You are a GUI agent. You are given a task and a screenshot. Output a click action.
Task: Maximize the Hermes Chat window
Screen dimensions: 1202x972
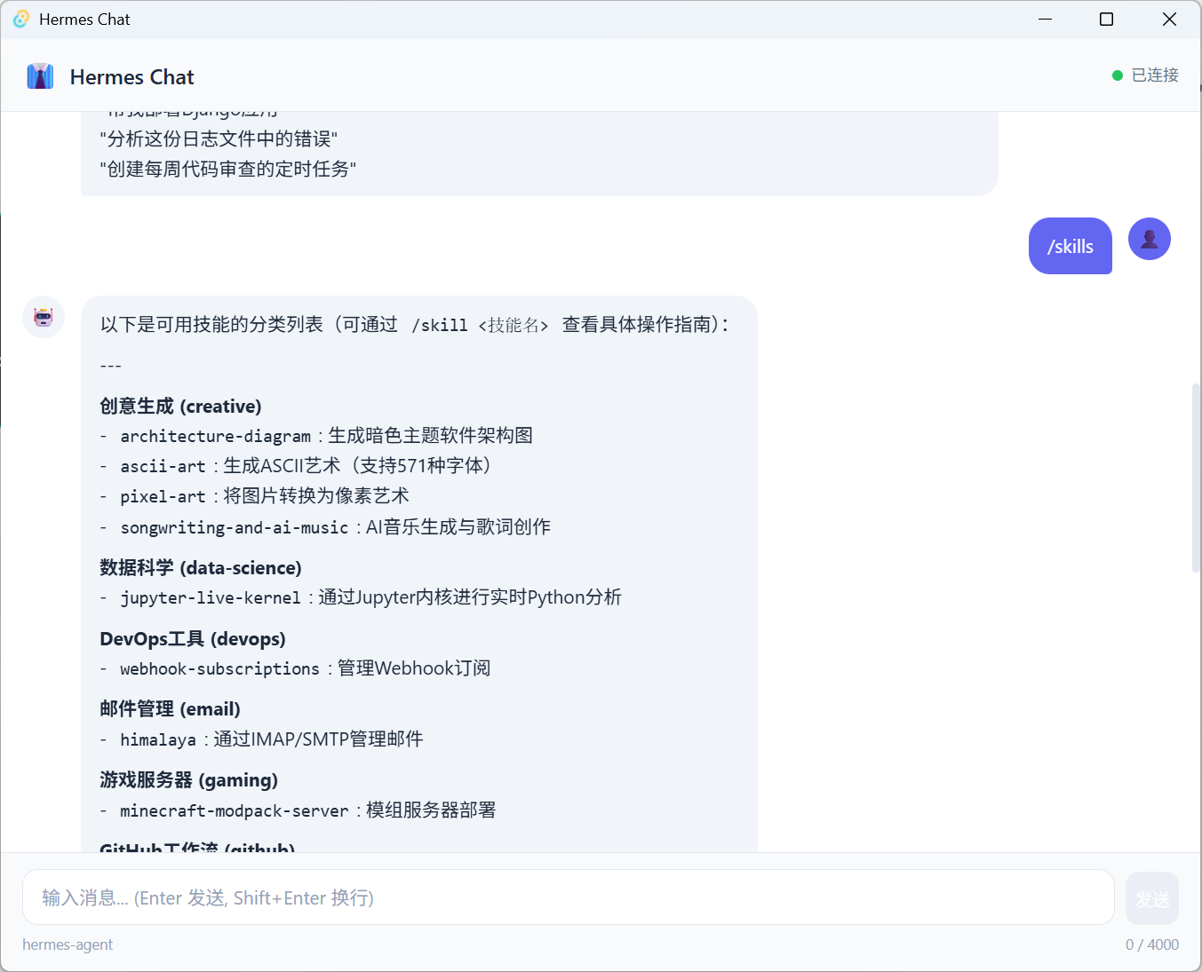tap(1107, 20)
